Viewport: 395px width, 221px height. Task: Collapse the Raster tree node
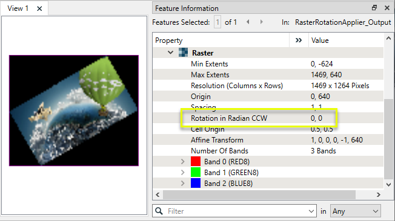pyautogui.click(x=171, y=53)
